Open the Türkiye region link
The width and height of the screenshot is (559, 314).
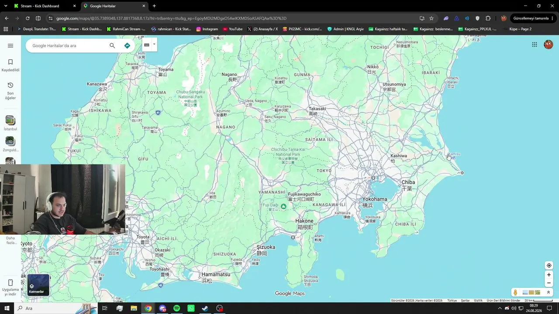click(452, 300)
